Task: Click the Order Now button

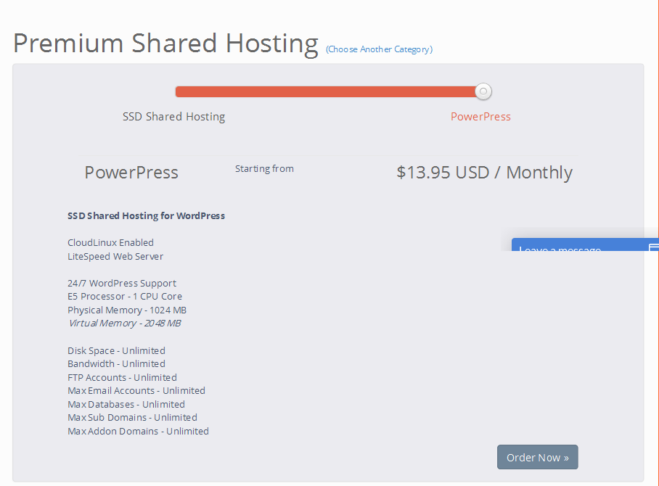Action: click(537, 457)
